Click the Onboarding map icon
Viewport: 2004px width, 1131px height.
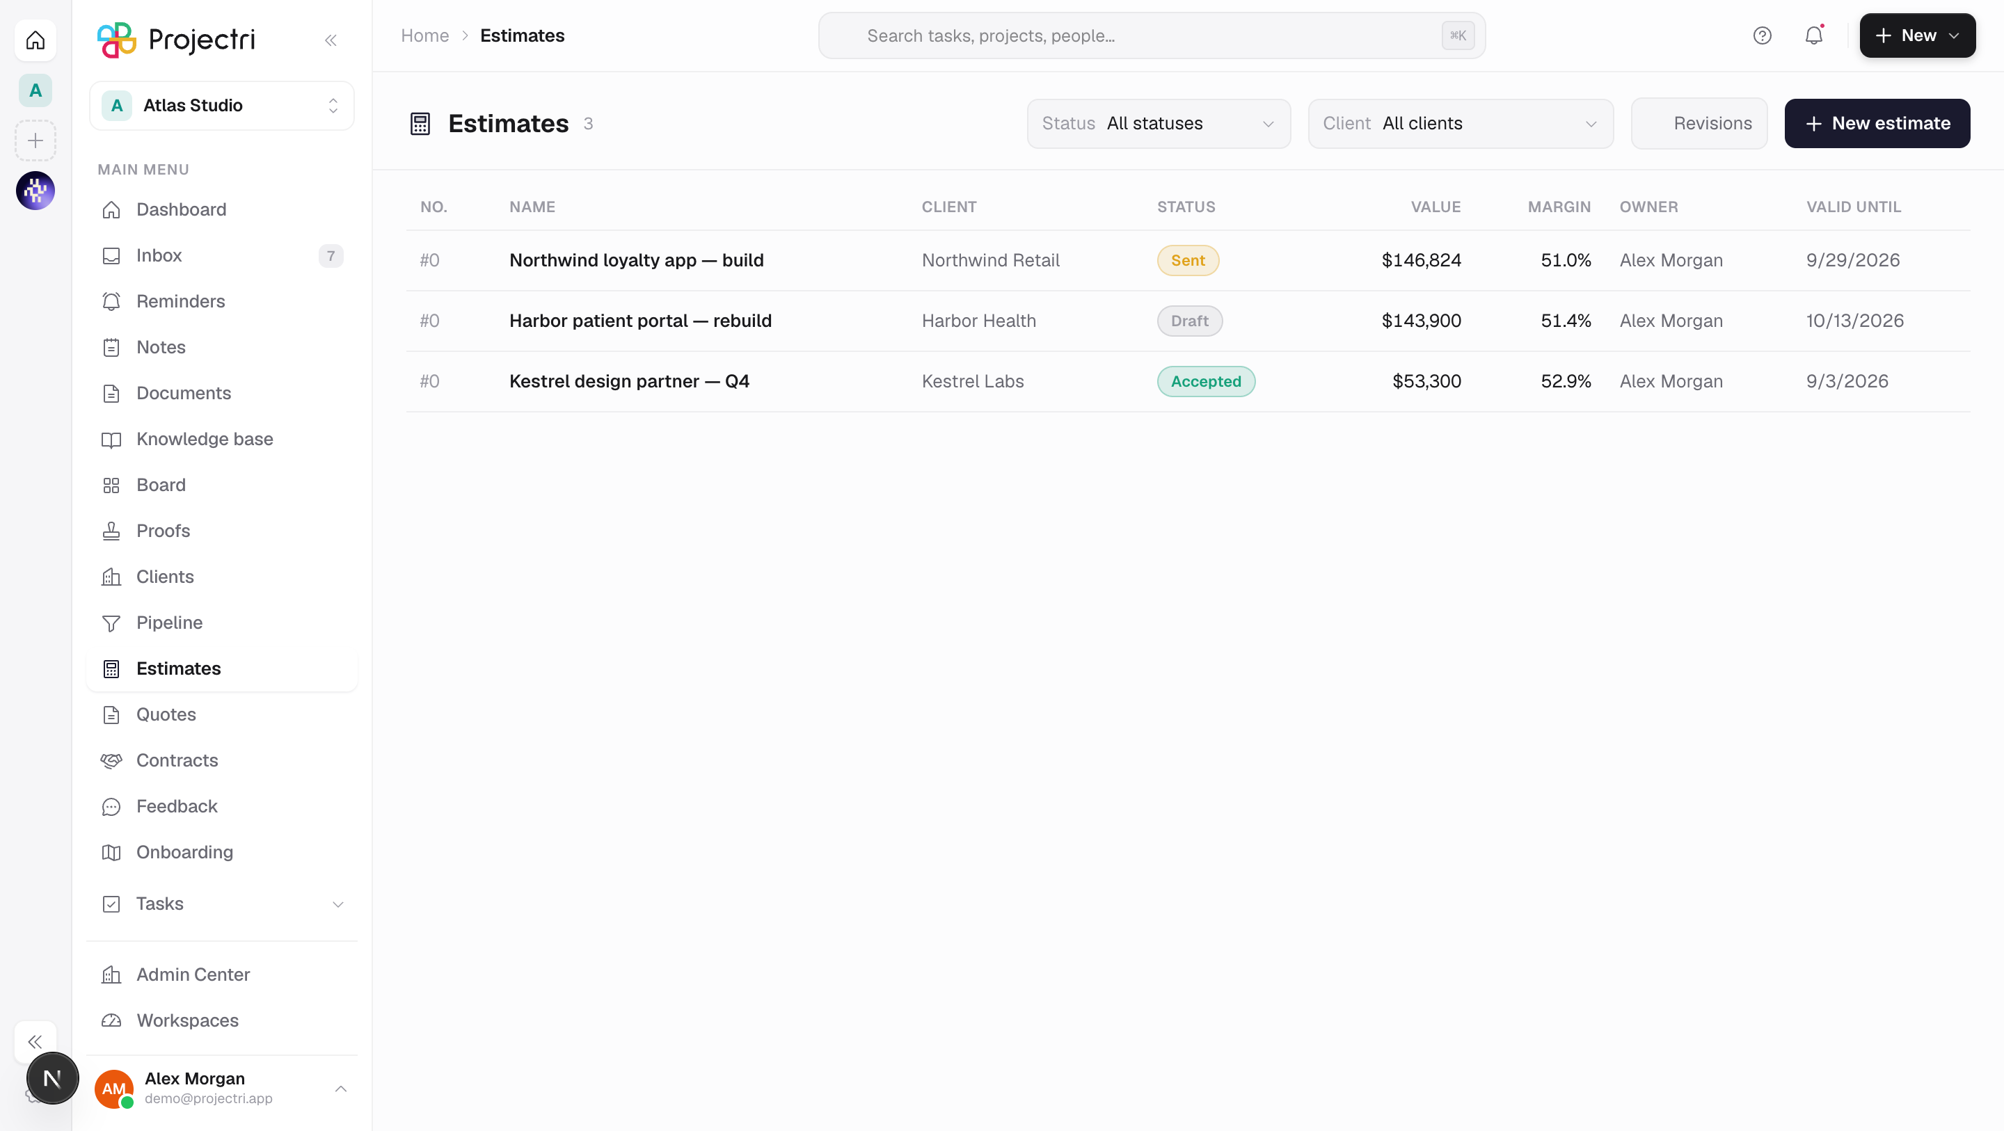click(x=111, y=853)
